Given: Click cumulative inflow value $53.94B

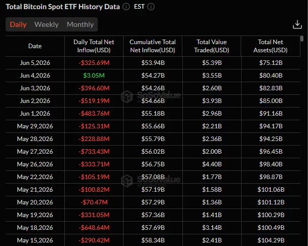Looking at the screenshot, I should click(x=153, y=63).
